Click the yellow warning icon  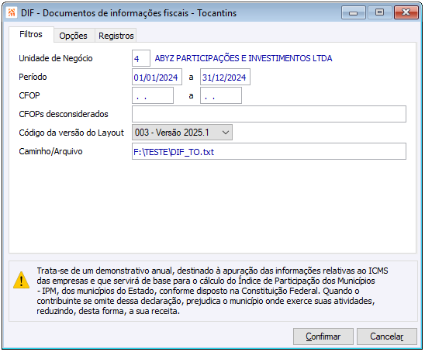22,280
